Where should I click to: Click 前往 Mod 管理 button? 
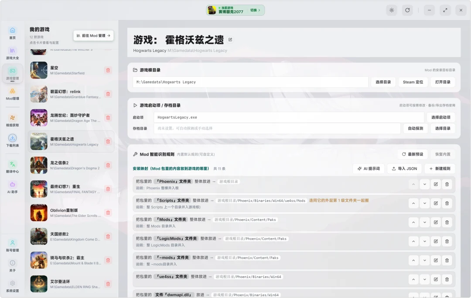(93, 35)
